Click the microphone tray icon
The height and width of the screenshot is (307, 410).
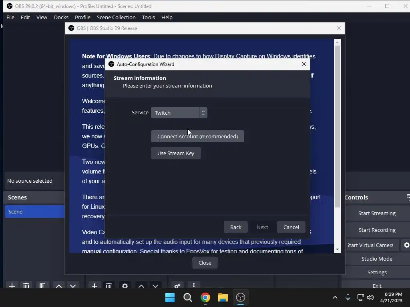(x=348, y=297)
